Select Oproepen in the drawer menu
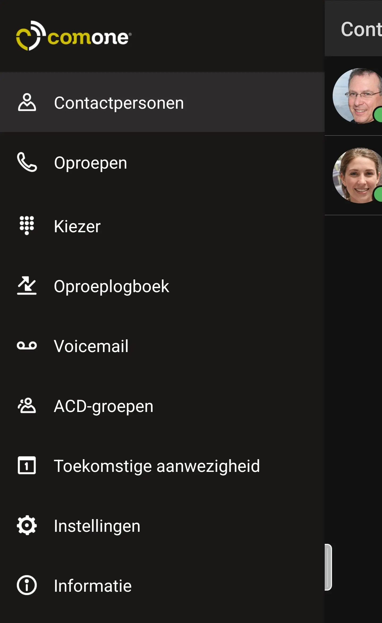Screen dimensions: 382x623 90,163
